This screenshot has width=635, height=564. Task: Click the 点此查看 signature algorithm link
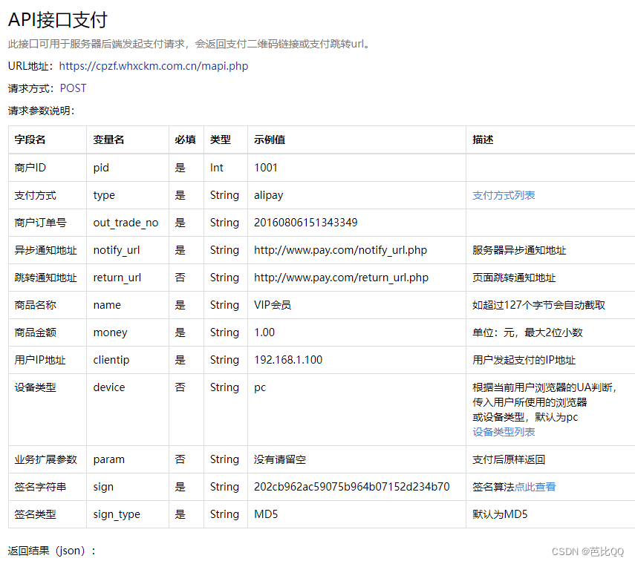tap(535, 487)
